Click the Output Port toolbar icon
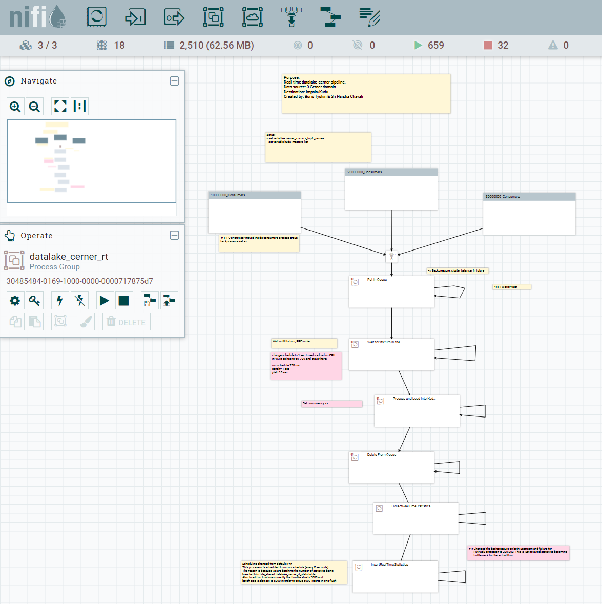 tap(174, 17)
